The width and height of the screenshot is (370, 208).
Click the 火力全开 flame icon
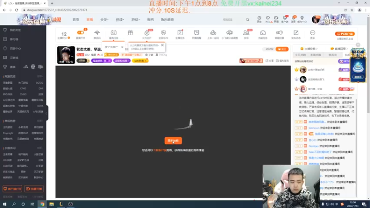pyautogui.click(x=147, y=32)
